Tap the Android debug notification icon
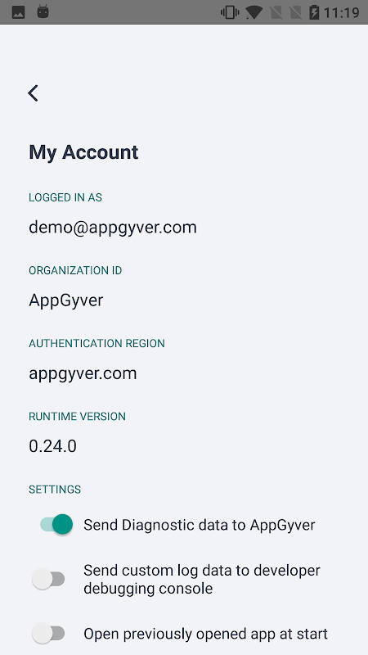This screenshot has width=368, height=655. pos(43,11)
